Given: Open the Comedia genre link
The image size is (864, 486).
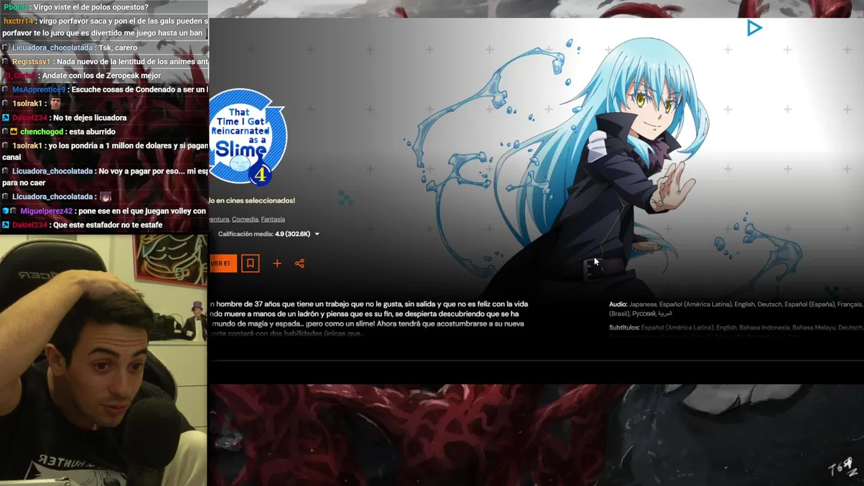Looking at the screenshot, I should pos(244,219).
